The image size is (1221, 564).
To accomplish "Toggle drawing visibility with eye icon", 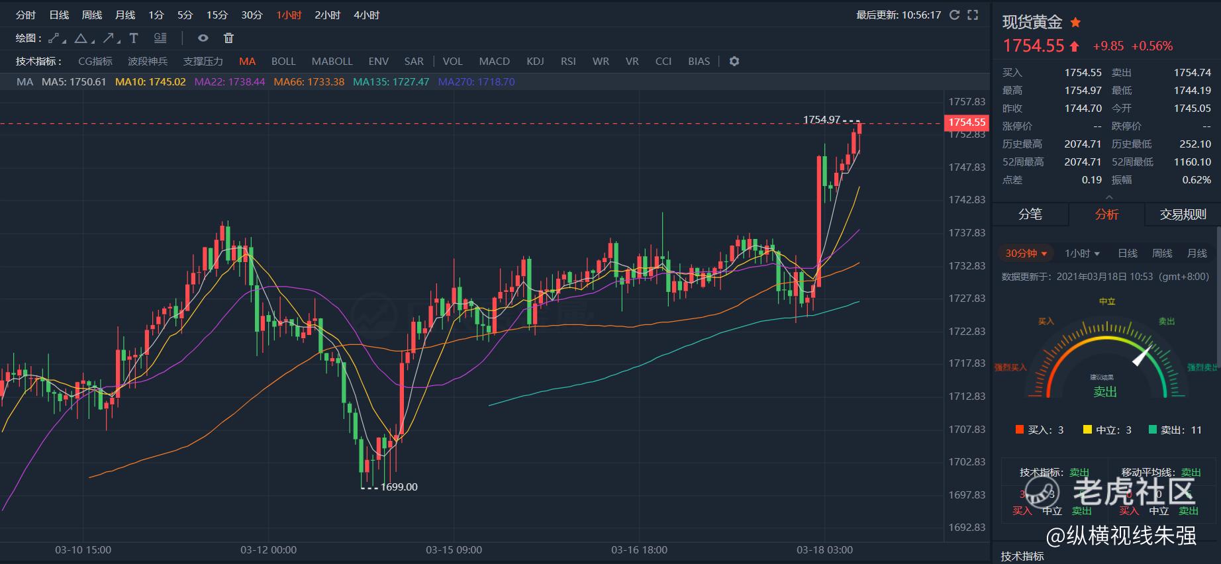I will [x=203, y=38].
